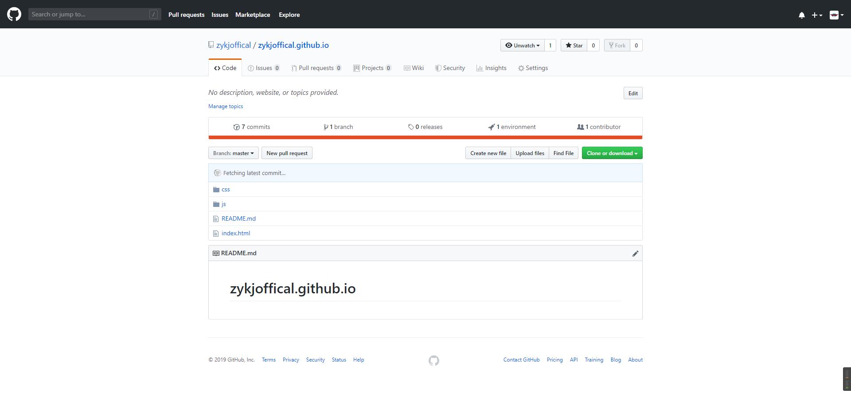Open the Settings tab
The width and height of the screenshot is (851, 401).
click(533, 68)
